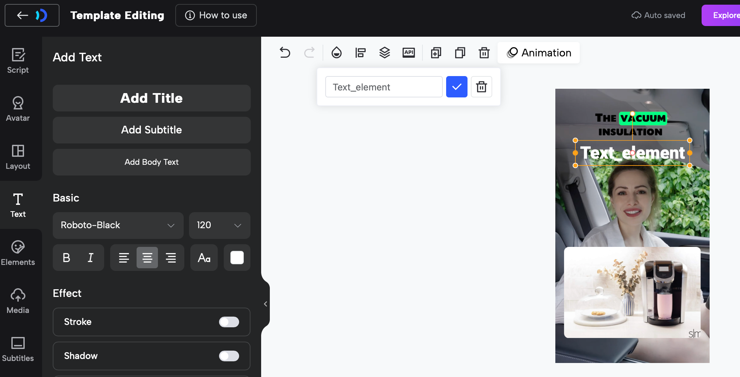740x377 pixels.
Task: Click the API toolbar icon
Action: [408, 53]
